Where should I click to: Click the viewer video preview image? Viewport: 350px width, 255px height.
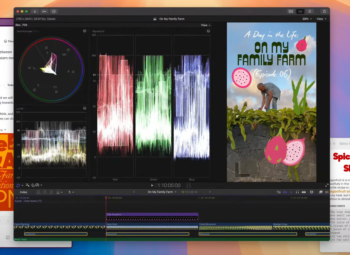click(x=272, y=102)
